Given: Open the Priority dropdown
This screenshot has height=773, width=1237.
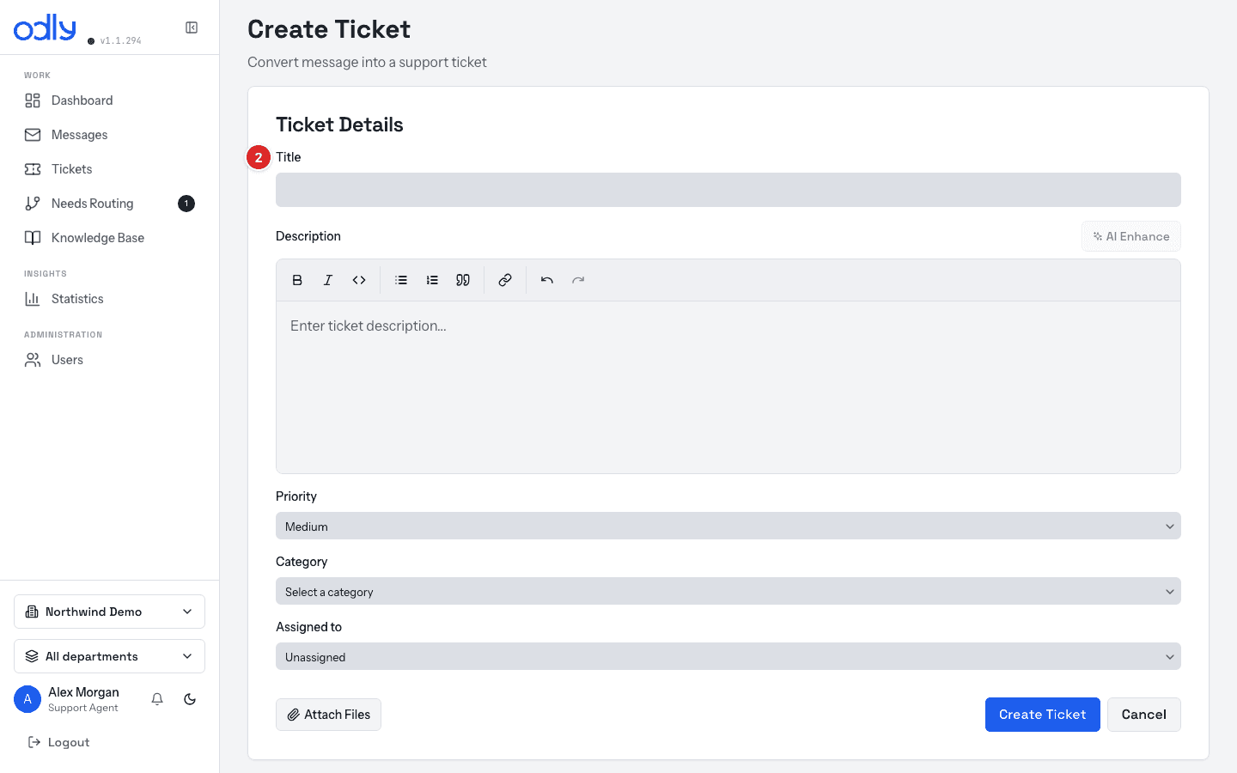Looking at the screenshot, I should click(728, 526).
